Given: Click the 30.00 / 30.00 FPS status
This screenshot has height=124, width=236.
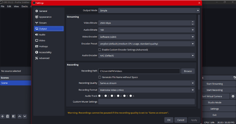Looking at the screenshot, I should click(226, 122).
